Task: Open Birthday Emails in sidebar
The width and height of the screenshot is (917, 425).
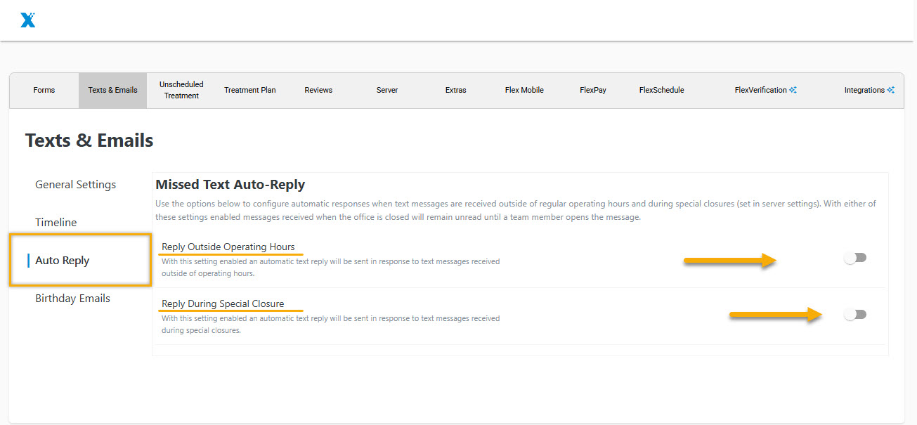Action: pyautogui.click(x=73, y=299)
